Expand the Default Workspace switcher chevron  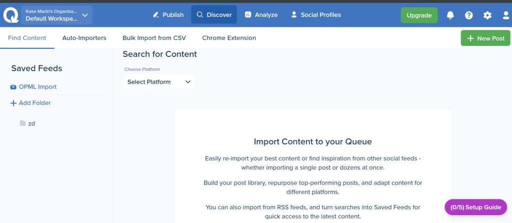pyautogui.click(x=85, y=15)
